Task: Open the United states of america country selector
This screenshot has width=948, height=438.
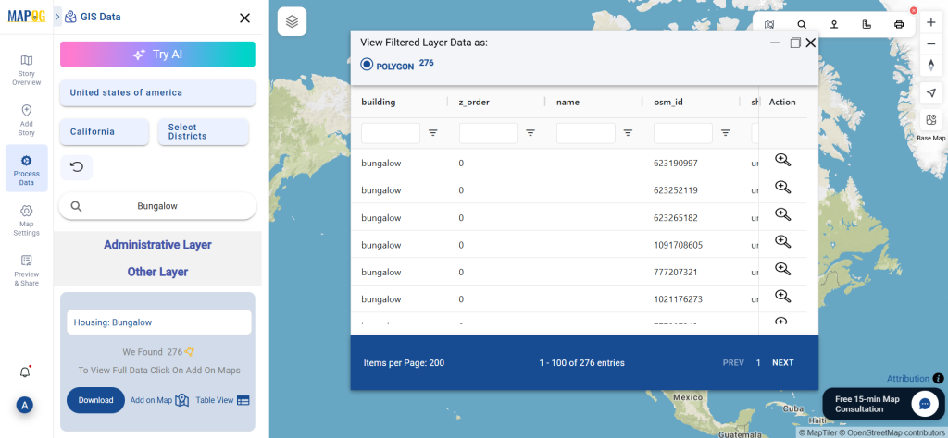Action: click(157, 93)
